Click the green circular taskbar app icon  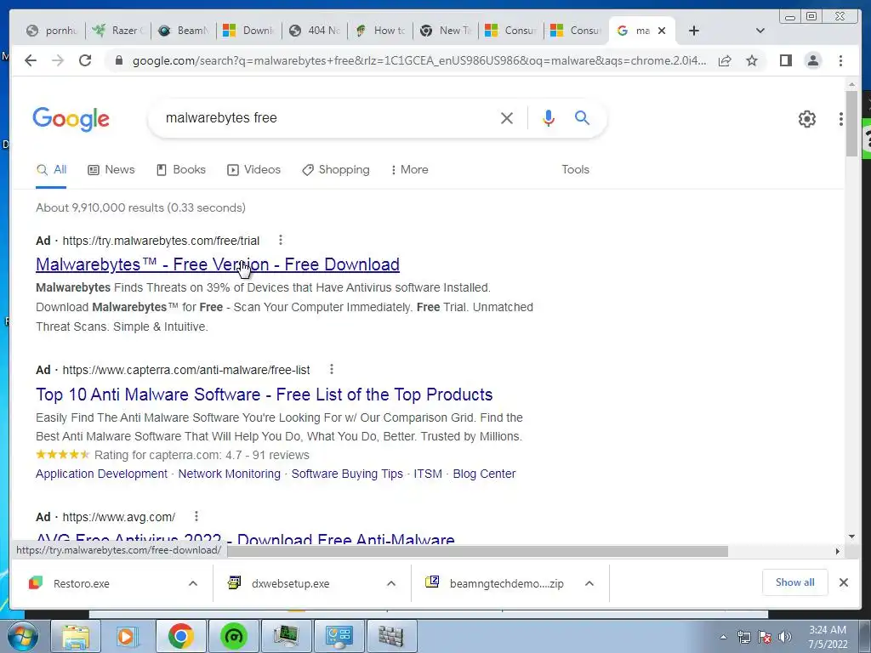tap(233, 636)
